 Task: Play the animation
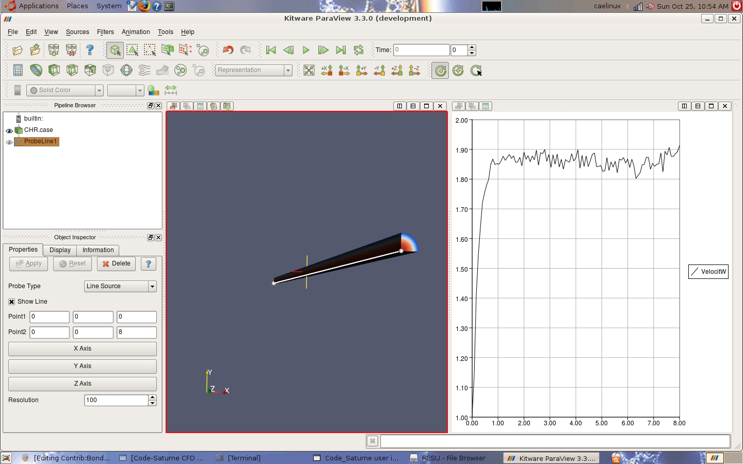tap(306, 50)
